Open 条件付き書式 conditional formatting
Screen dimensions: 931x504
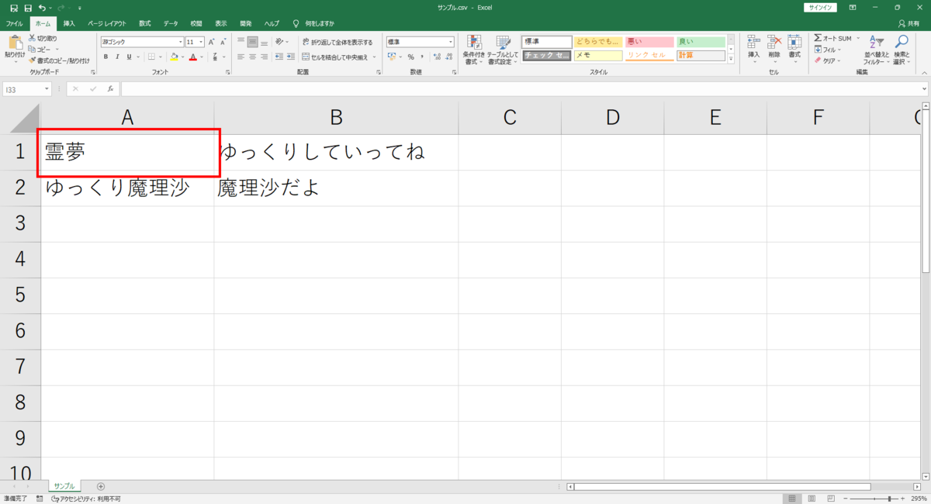[x=473, y=49]
